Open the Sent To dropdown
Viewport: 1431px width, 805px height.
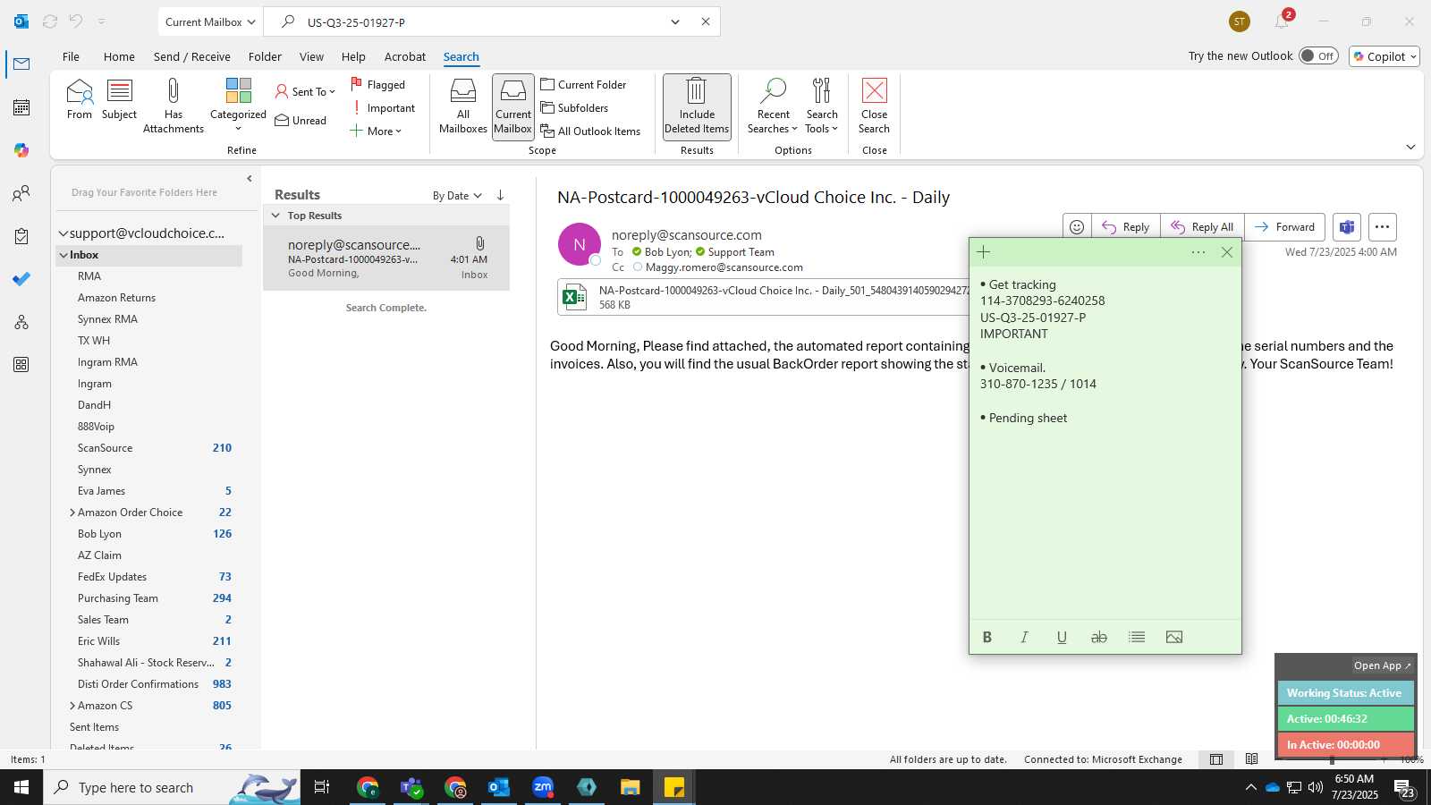point(305,91)
